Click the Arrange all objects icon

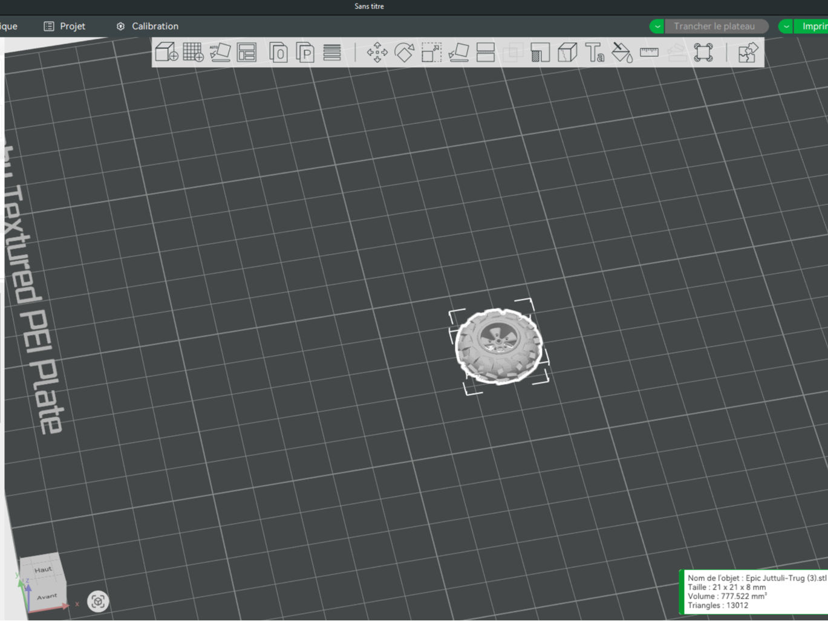coord(247,52)
